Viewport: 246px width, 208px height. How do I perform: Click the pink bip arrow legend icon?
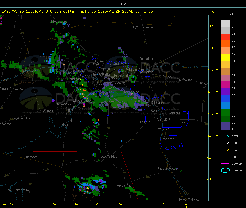225,157
